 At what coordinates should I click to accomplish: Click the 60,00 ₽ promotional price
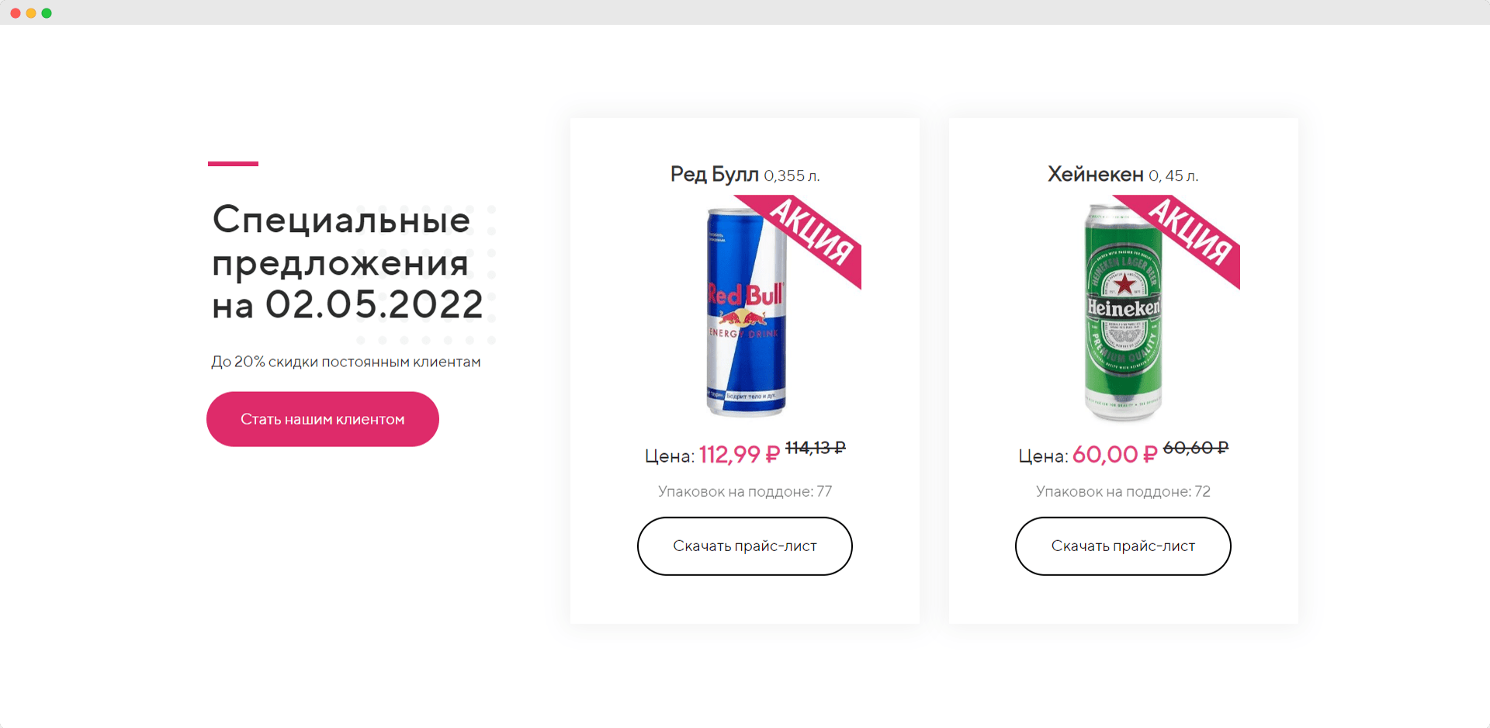tap(1115, 454)
